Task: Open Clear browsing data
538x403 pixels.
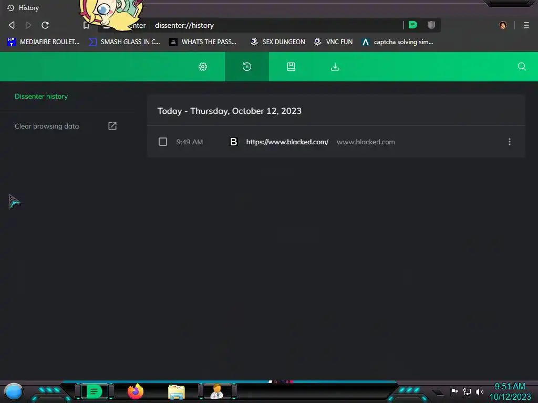Action: [47, 126]
